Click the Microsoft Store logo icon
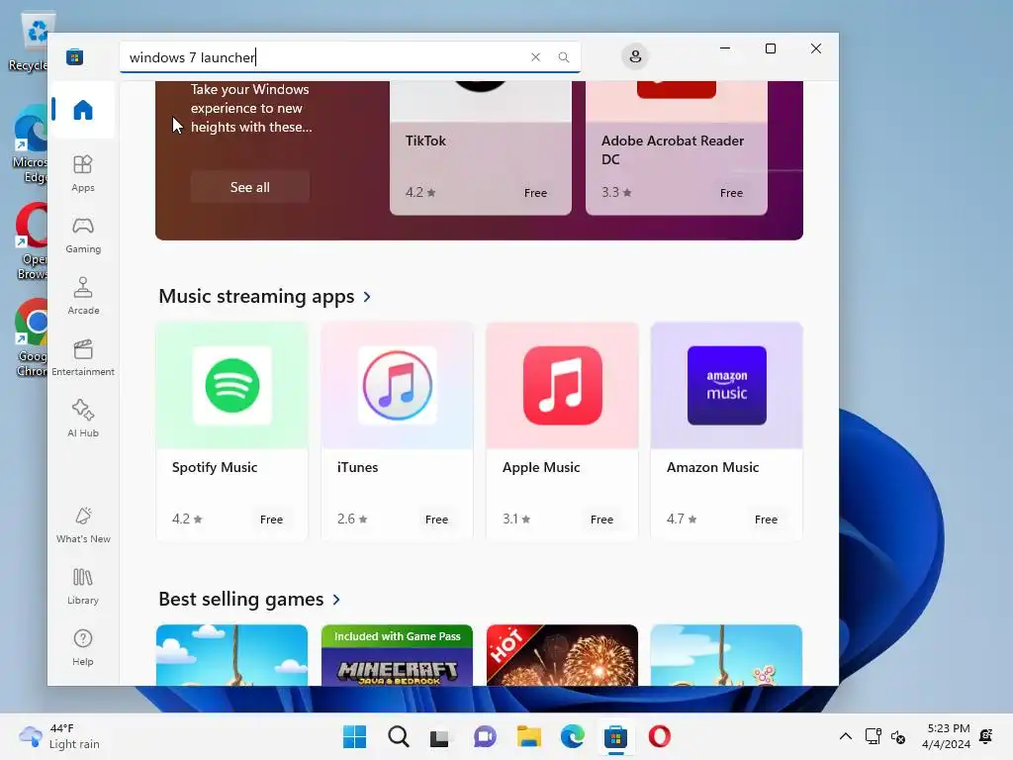1013x760 pixels. tap(75, 56)
